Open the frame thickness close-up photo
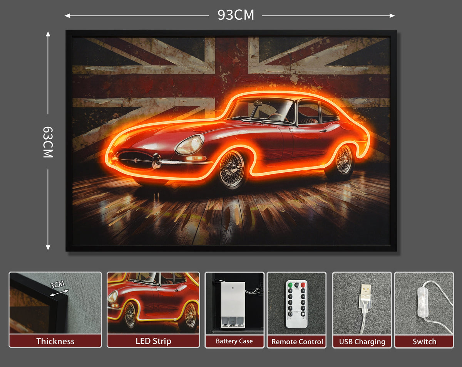 (55, 303)
